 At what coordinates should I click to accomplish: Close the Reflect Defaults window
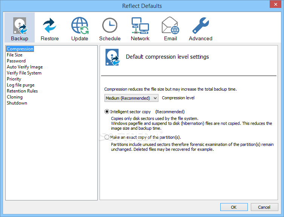tap(275, 5)
